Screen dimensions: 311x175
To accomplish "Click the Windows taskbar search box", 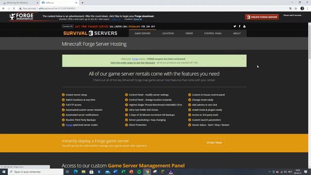I will [35, 172].
